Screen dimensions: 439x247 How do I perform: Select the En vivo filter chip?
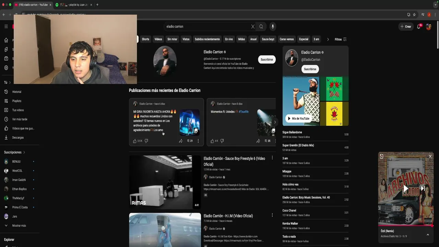coord(229,39)
